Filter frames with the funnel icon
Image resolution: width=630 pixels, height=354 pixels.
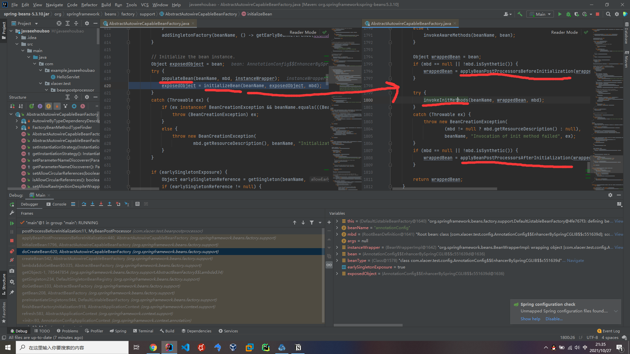pos(312,223)
